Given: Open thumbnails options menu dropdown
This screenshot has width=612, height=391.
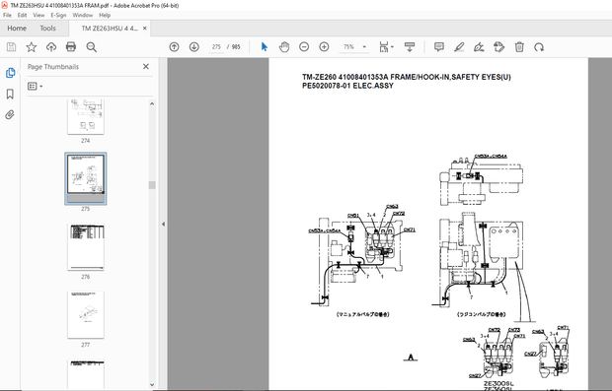Looking at the screenshot, I should coord(36,86).
